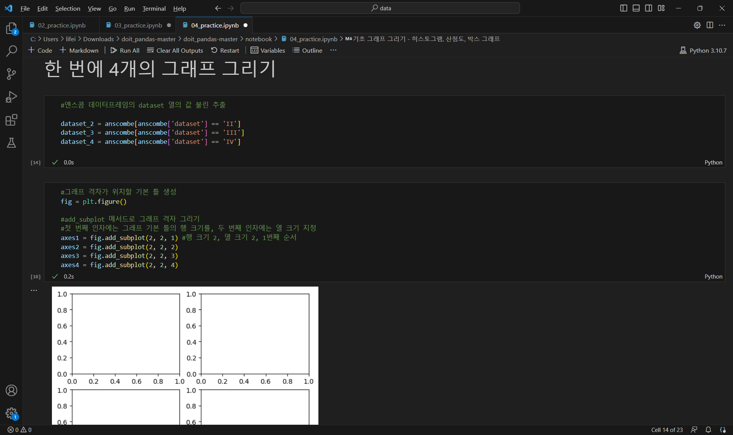The height and width of the screenshot is (435, 733).
Task: Open the Testing flask icon
Action: pyautogui.click(x=11, y=143)
